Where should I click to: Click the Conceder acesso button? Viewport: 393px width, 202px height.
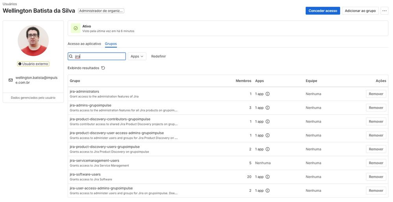click(323, 11)
